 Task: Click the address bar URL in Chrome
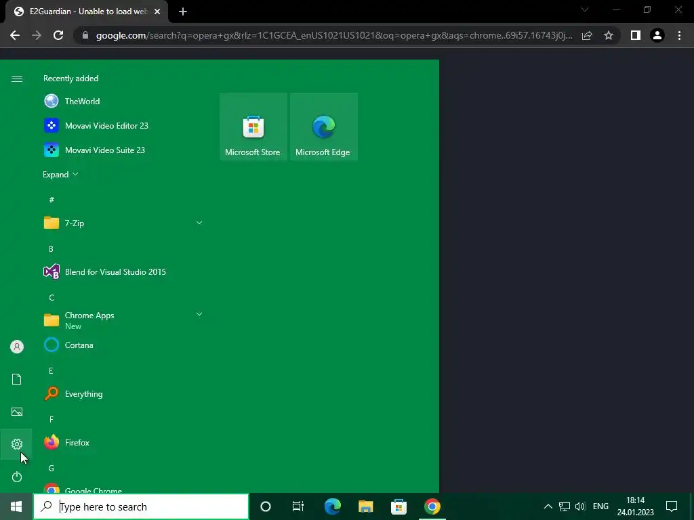(x=334, y=35)
